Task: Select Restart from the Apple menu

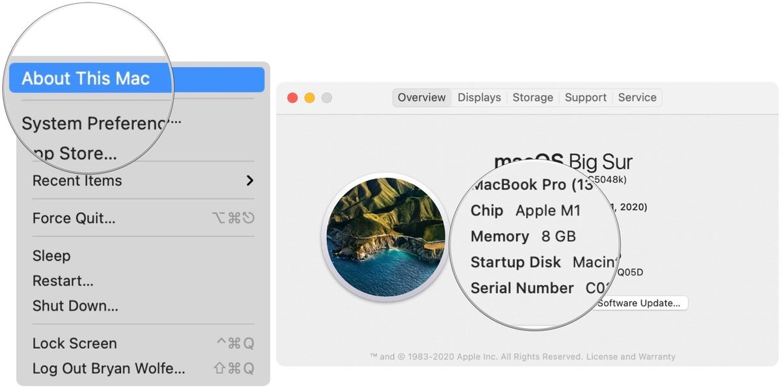Action: click(62, 281)
